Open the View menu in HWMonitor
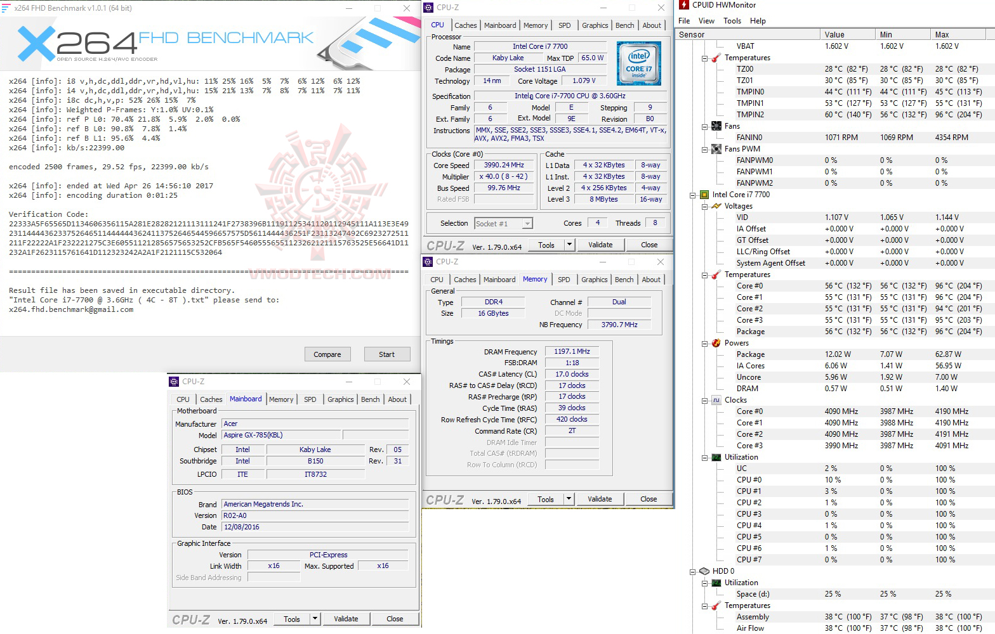The width and height of the screenshot is (995, 634). 706,21
